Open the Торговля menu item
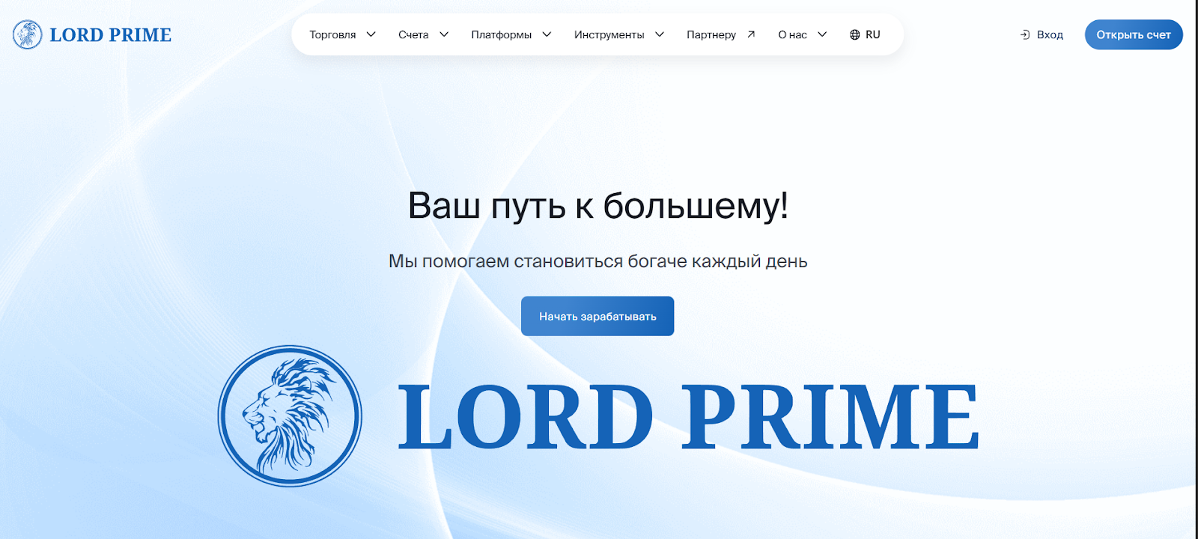 pyautogui.click(x=332, y=35)
